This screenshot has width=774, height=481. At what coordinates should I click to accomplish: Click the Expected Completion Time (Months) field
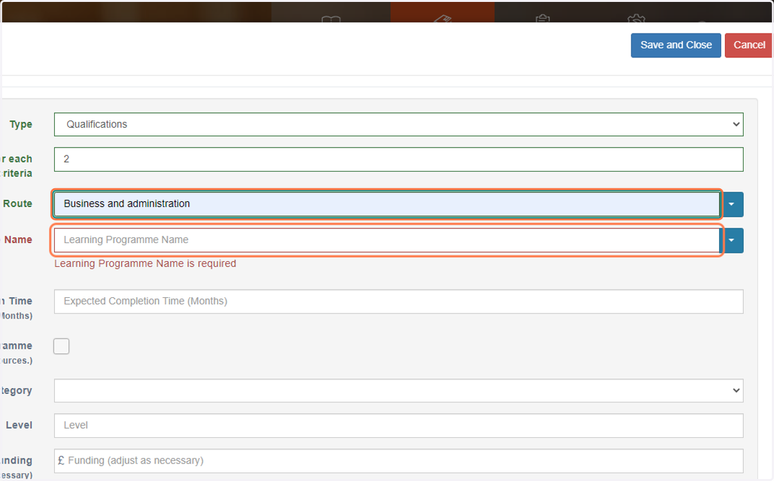399,301
